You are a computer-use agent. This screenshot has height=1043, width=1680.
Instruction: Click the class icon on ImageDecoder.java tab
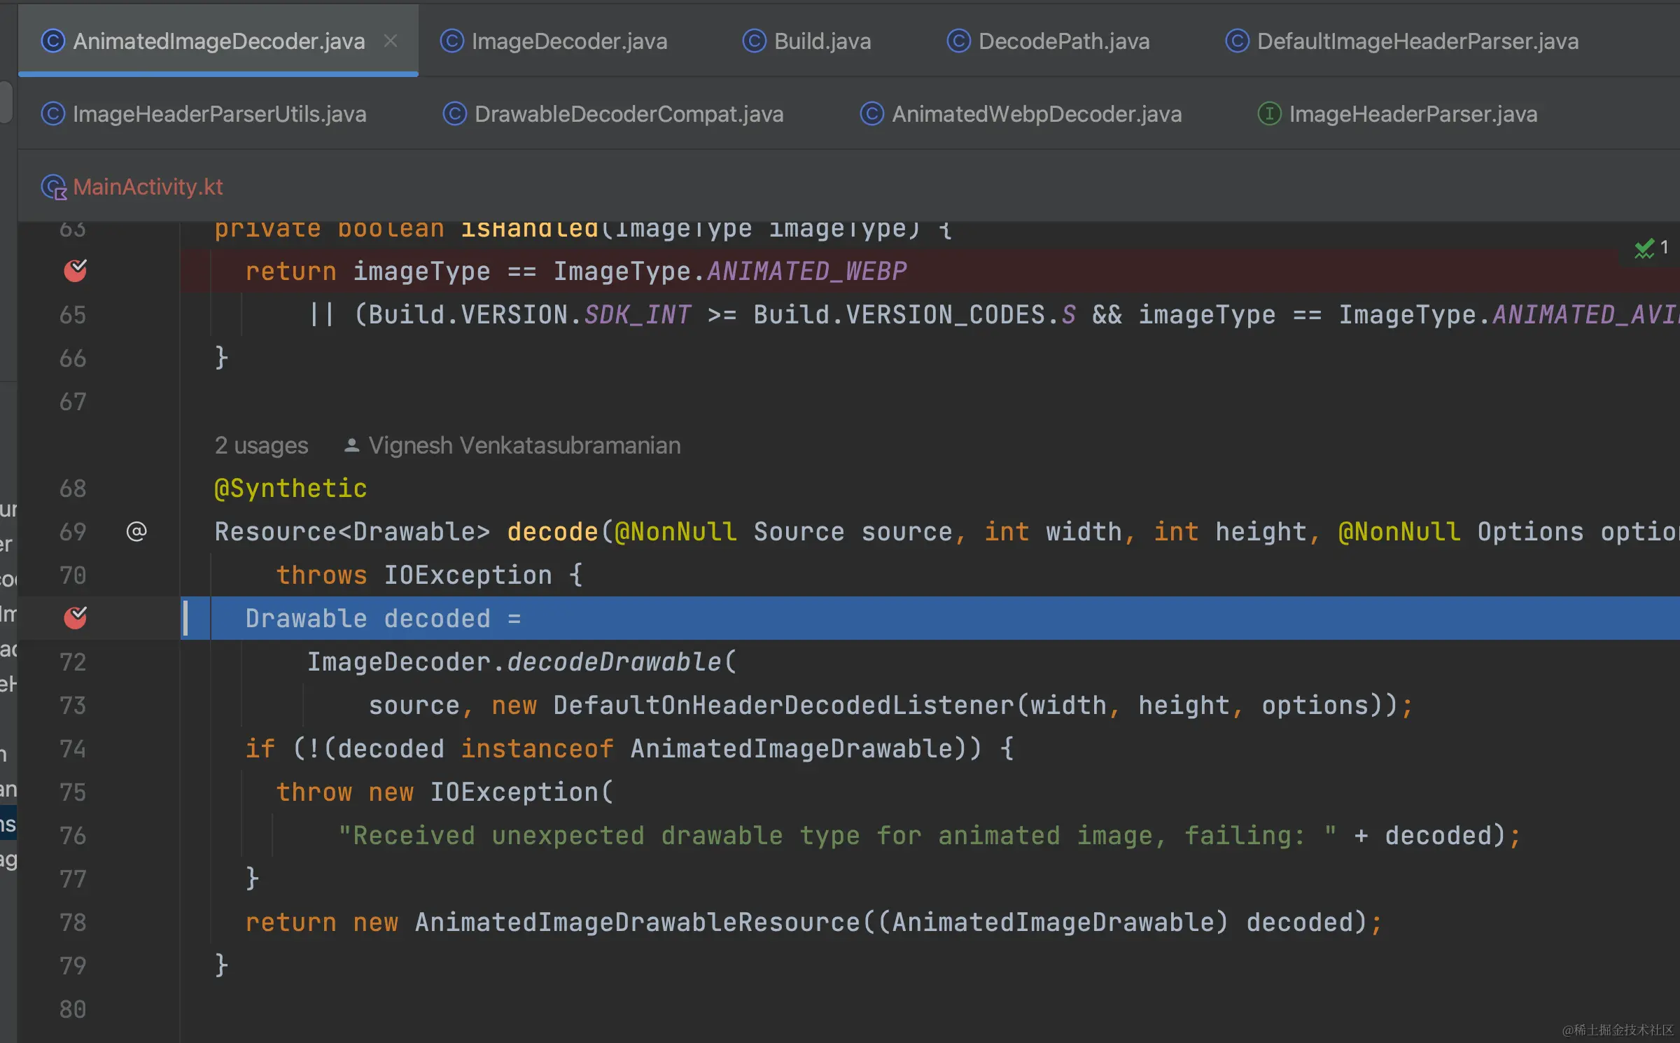coord(452,41)
